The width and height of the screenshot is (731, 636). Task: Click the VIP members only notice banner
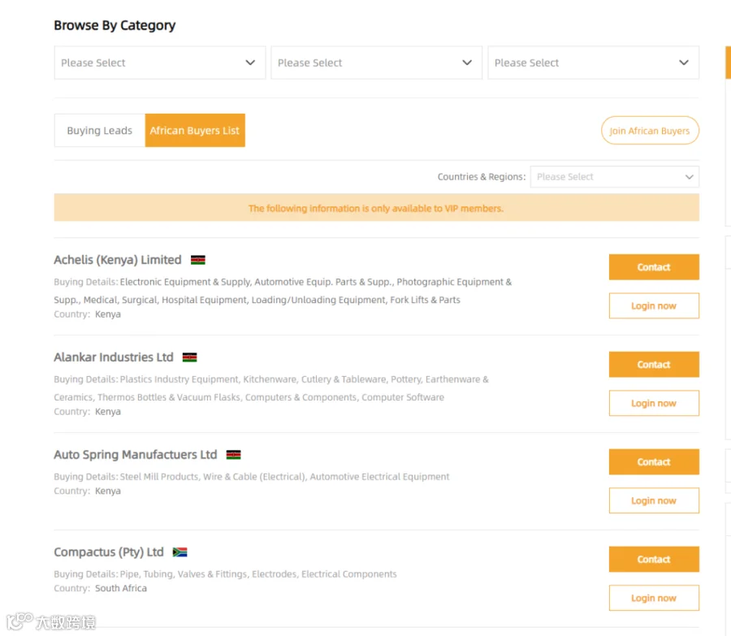tap(376, 208)
